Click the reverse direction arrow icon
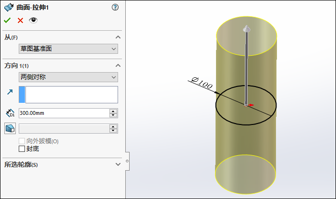The height and width of the screenshot is (199, 336). pyautogui.click(x=10, y=92)
